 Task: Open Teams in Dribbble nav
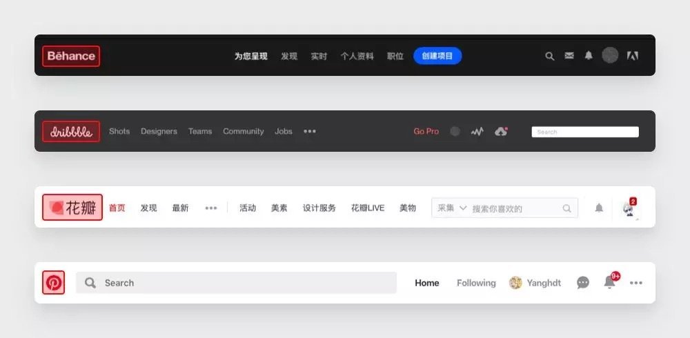point(200,131)
